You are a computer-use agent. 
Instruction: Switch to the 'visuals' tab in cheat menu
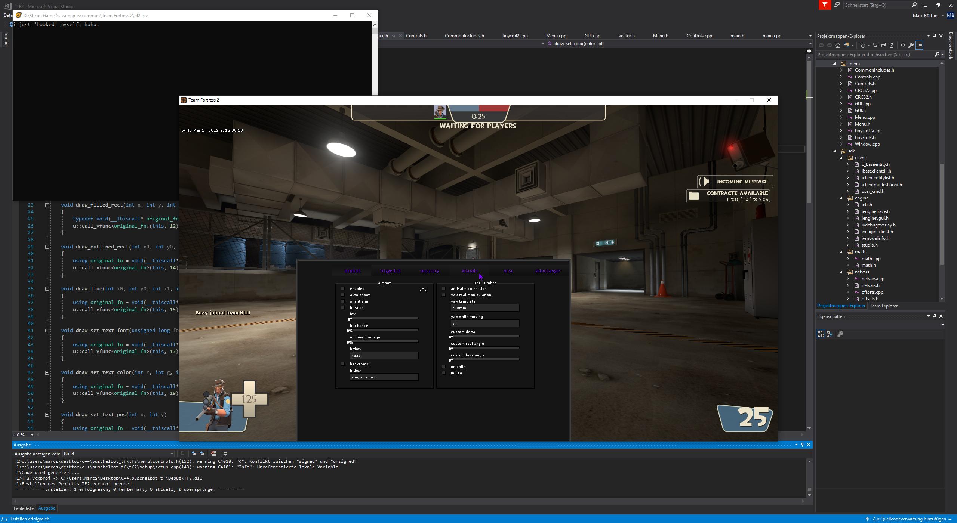click(470, 270)
